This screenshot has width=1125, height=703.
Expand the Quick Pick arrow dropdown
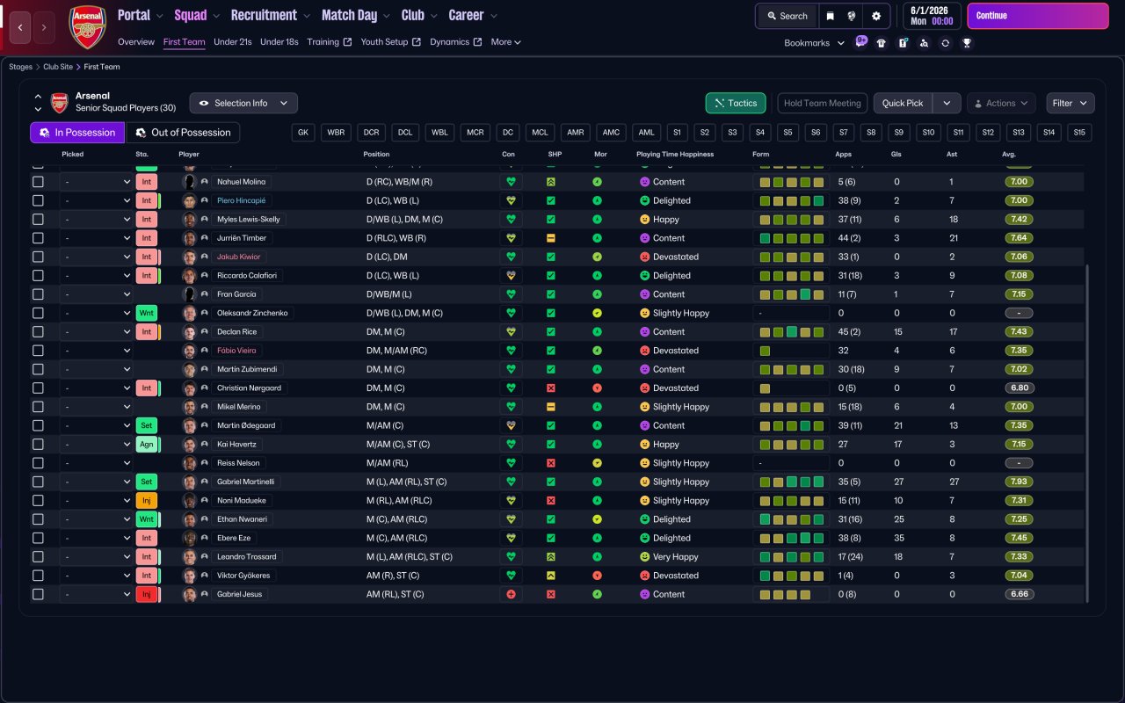tap(947, 103)
